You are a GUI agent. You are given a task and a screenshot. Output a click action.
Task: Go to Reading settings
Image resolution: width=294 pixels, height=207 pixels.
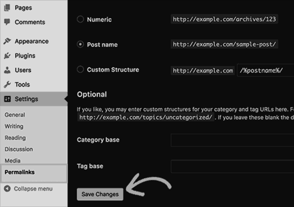tap(15, 138)
